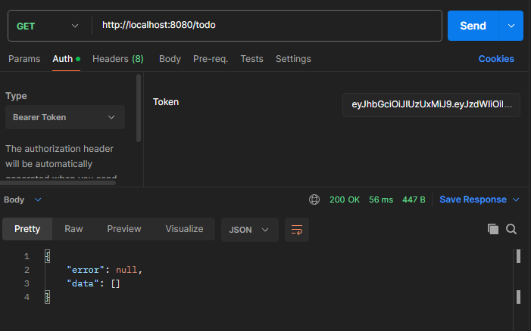Screen dimensions: 531x331
Task: Click the wrap lines icon
Action: click(296, 229)
